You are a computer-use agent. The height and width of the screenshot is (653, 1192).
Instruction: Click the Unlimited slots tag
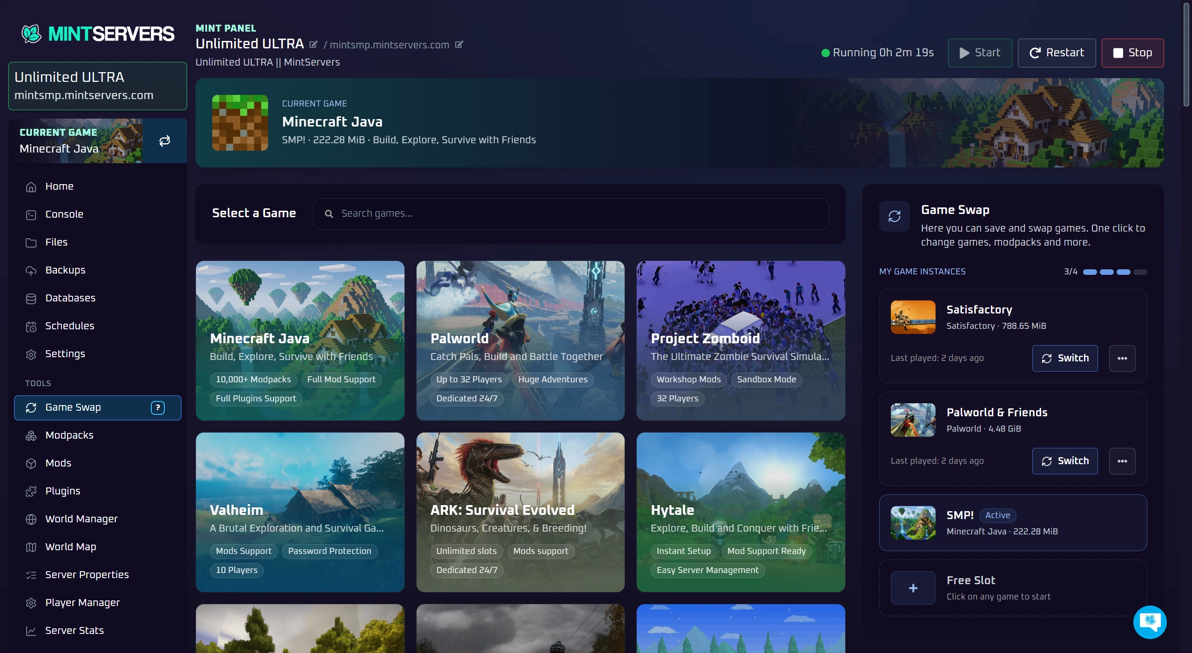pyautogui.click(x=466, y=551)
